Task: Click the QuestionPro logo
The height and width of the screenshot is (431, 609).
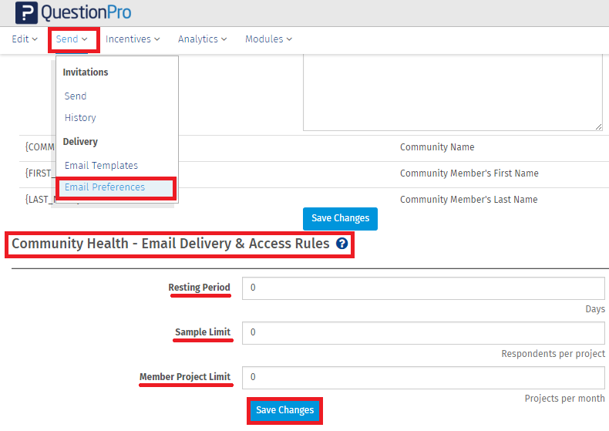Action: [73, 13]
